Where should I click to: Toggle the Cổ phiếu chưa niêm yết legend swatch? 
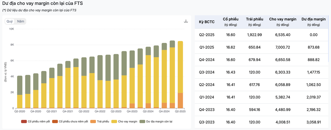coord(55,121)
